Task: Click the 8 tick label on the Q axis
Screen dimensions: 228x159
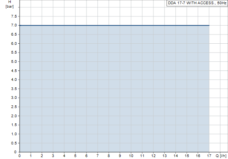Action: point(109,156)
